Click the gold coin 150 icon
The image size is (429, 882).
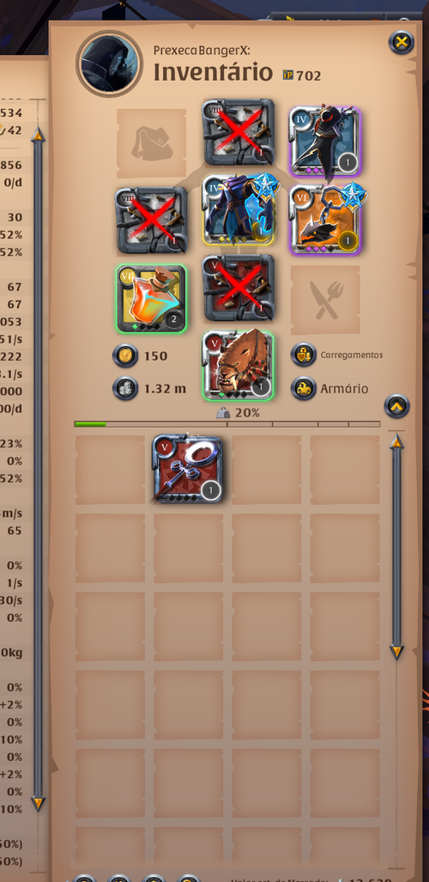click(124, 356)
